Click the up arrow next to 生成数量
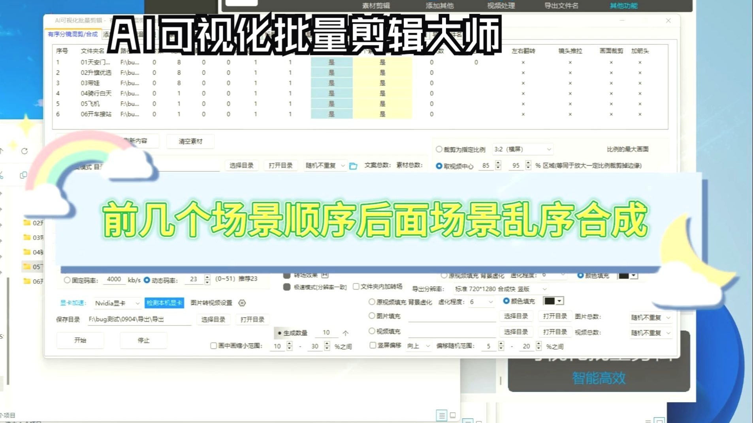 pyautogui.click(x=346, y=333)
